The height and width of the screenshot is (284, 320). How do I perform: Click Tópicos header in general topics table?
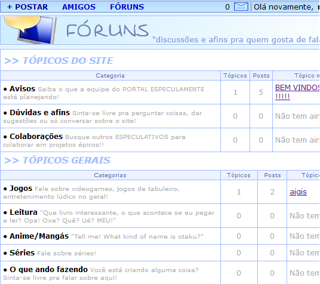[x=239, y=175]
